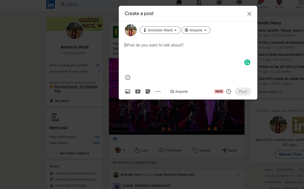Add a photo to the post

[128, 91]
